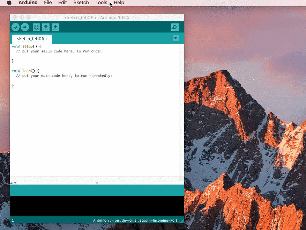
Task: Create a new sketch with the New icon
Action: pyautogui.click(x=36, y=27)
